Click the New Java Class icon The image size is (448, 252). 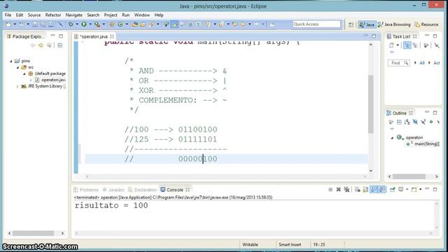pos(120,24)
